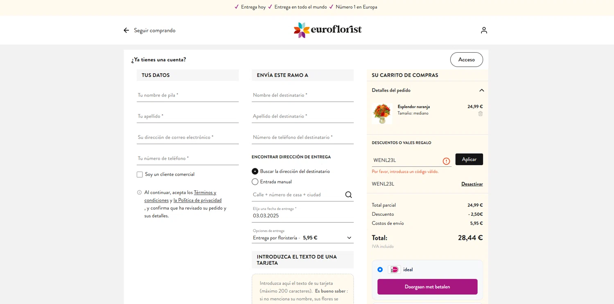Click Total parcial label
The image size is (614, 304).
point(384,205)
